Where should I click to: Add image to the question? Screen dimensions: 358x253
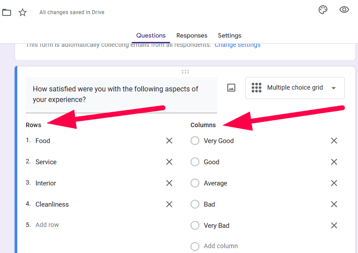(231, 88)
